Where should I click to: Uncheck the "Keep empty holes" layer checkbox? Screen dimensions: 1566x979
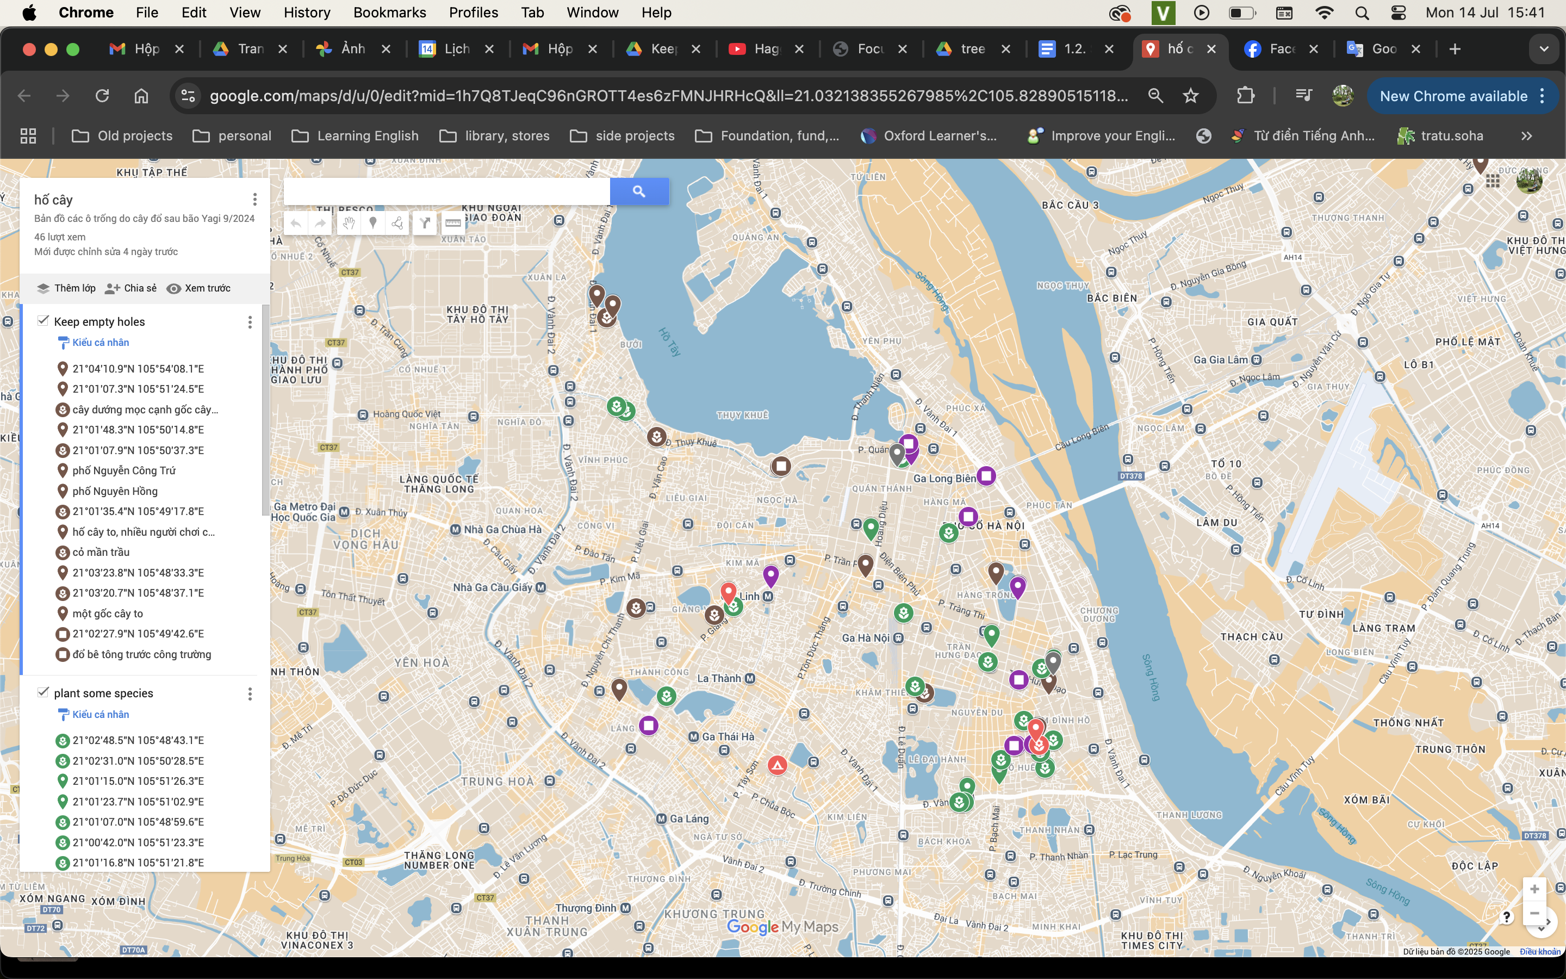pos(43,320)
